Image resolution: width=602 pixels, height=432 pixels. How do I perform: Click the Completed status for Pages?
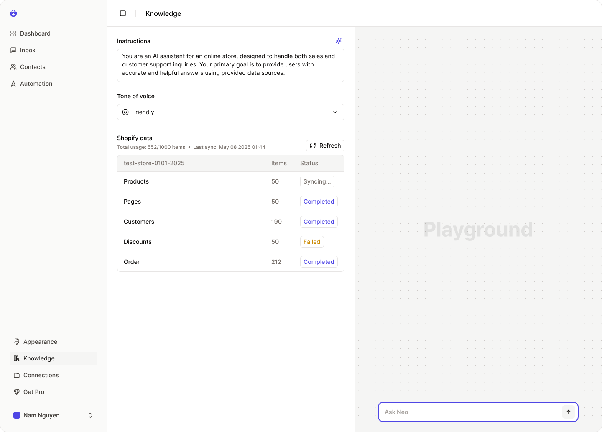coord(319,202)
